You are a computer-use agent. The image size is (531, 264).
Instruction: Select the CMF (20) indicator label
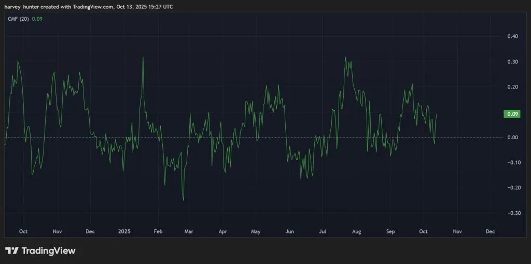[17, 19]
